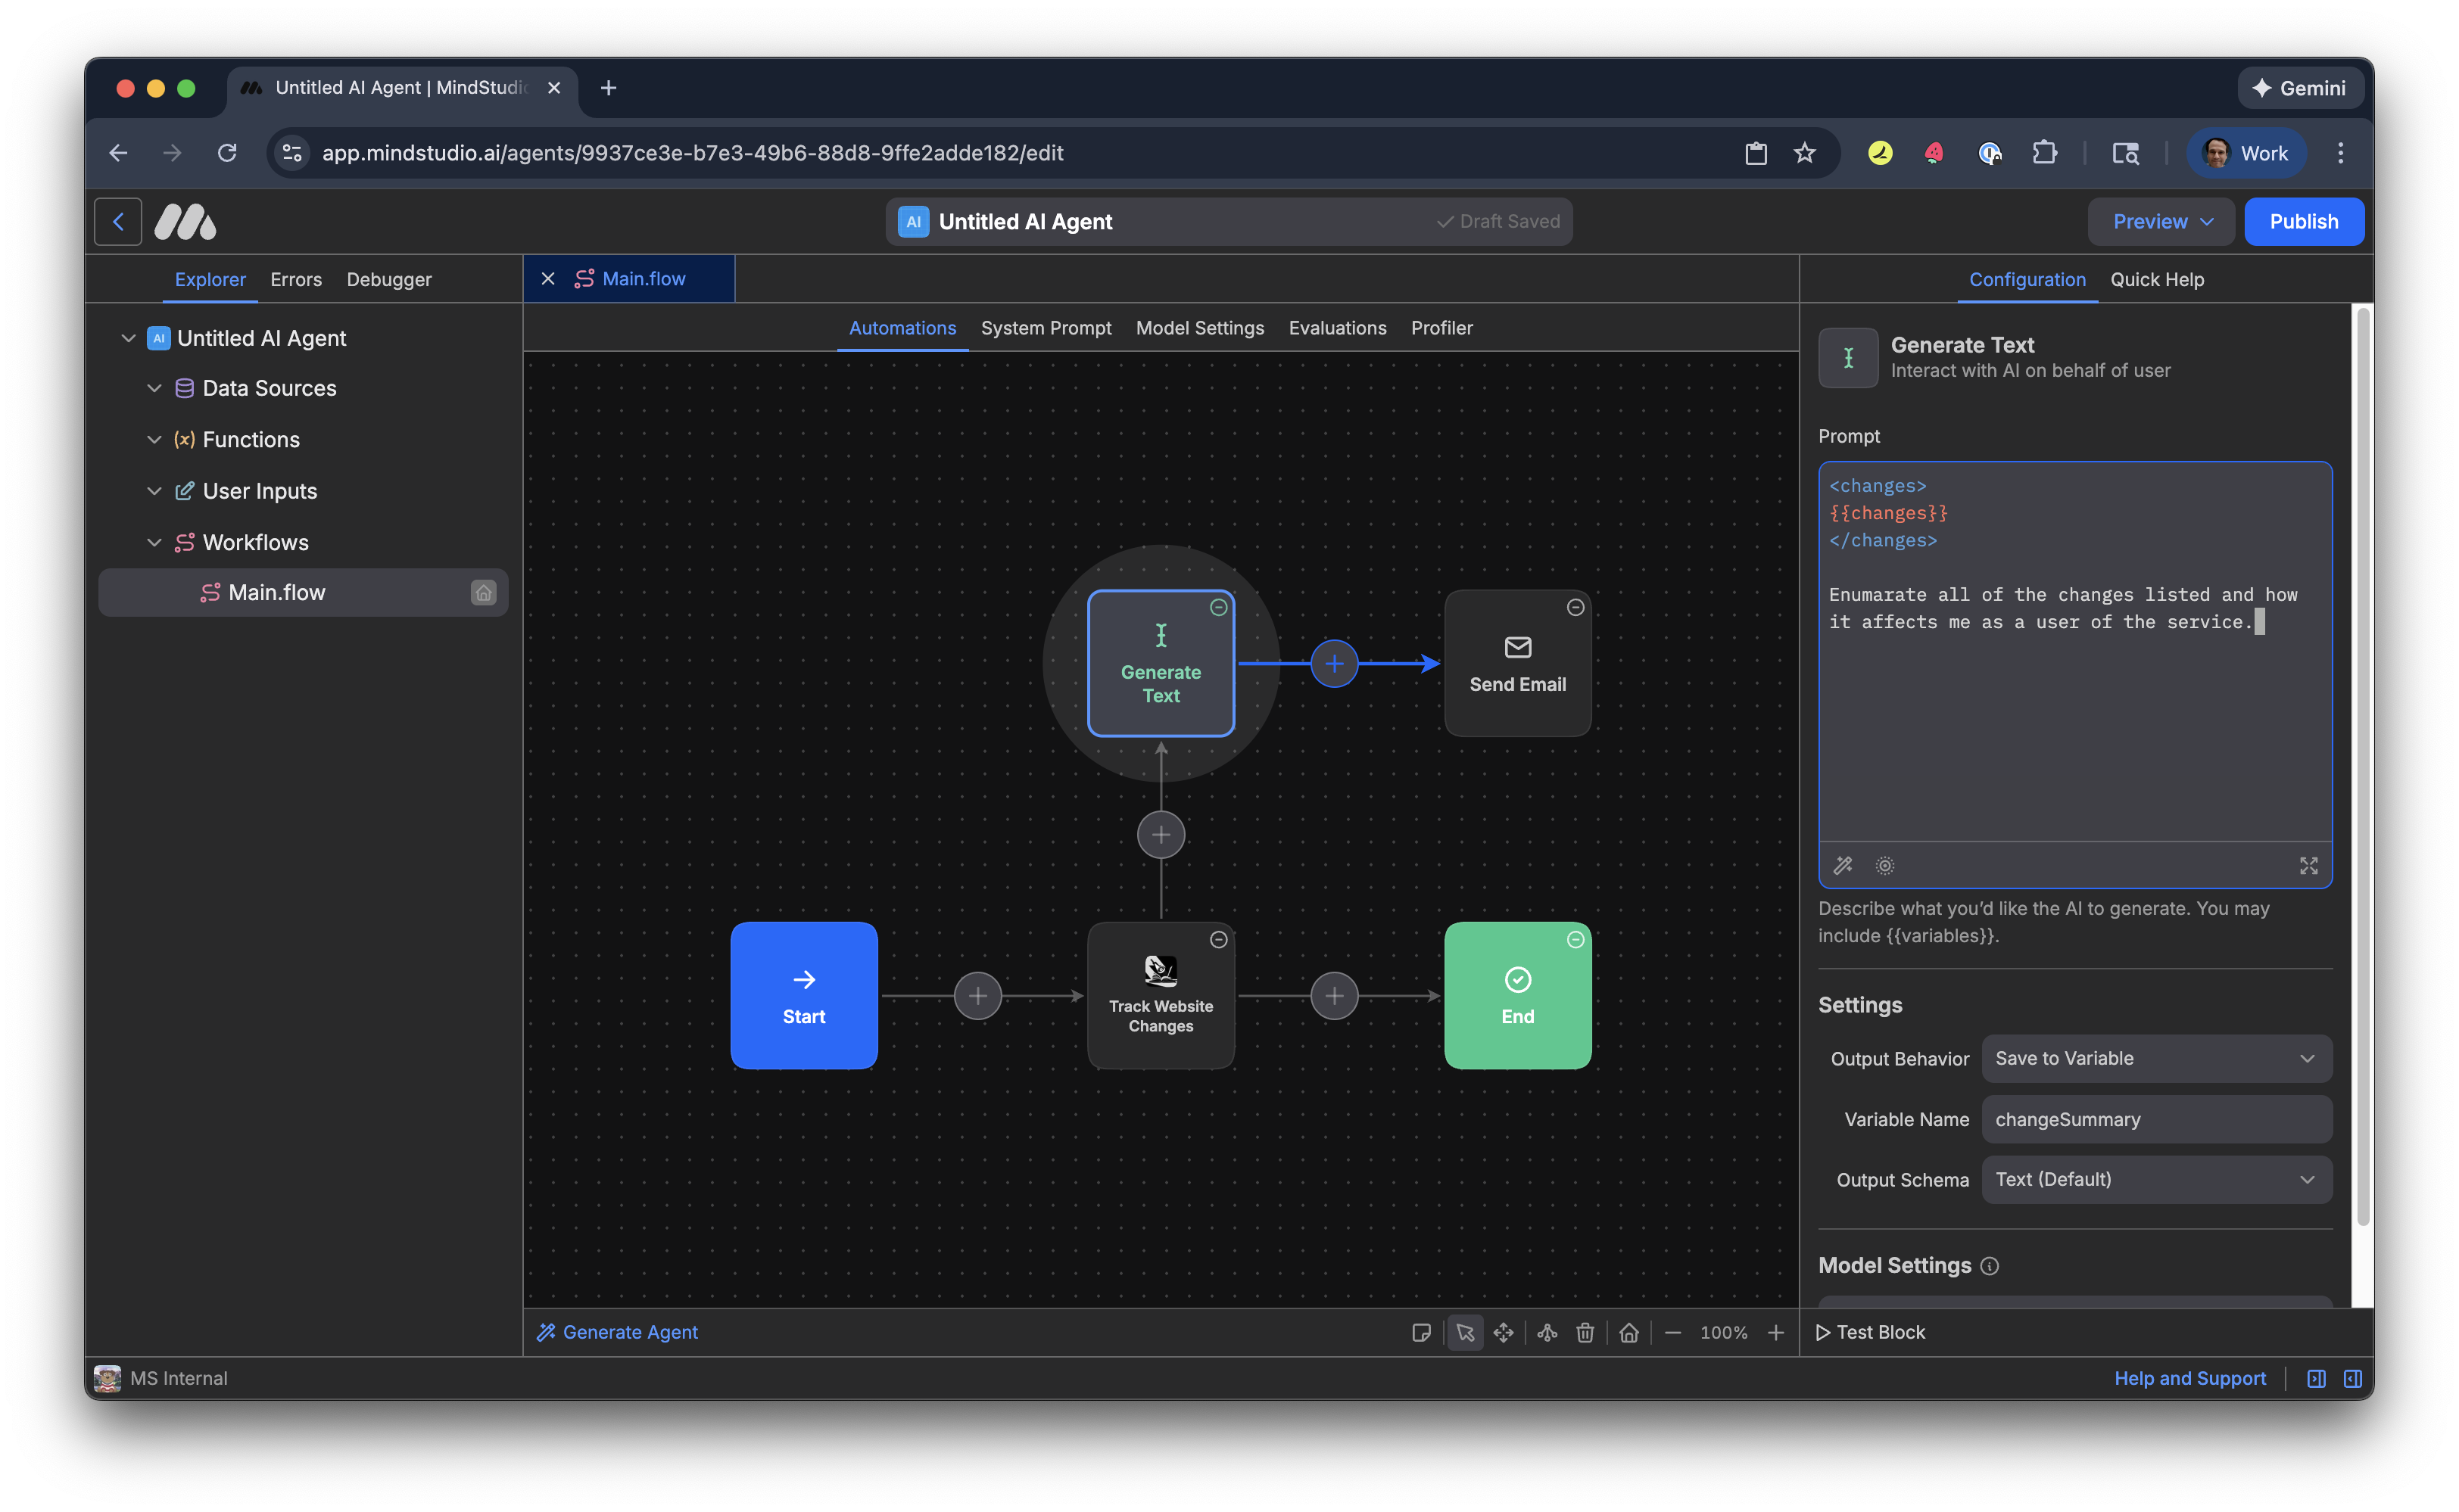Edit the Variable Name changeSummary field
Image resolution: width=2459 pixels, height=1512 pixels.
pyautogui.click(x=2157, y=1119)
